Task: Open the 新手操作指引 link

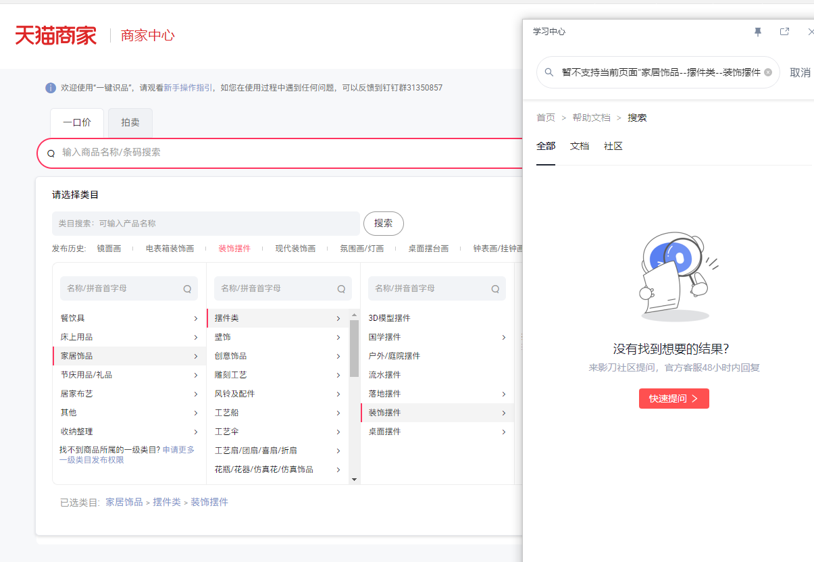Action: click(188, 88)
